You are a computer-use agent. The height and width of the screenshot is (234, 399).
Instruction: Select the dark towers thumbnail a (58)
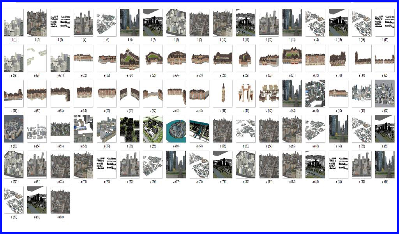(130, 129)
